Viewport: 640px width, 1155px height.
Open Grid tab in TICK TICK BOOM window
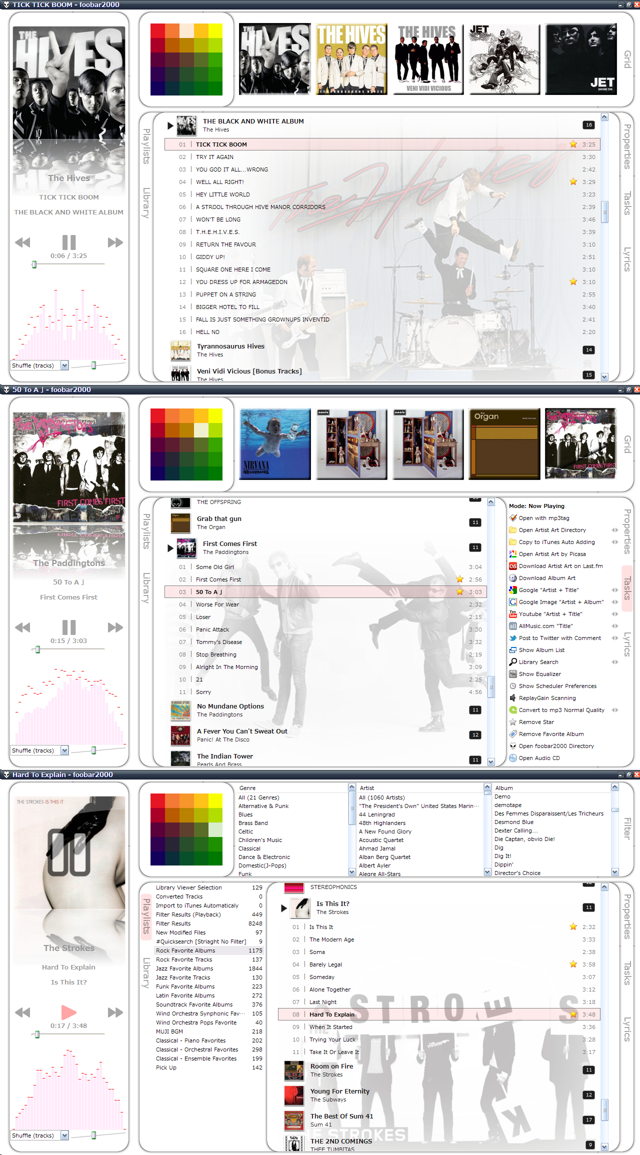627,59
